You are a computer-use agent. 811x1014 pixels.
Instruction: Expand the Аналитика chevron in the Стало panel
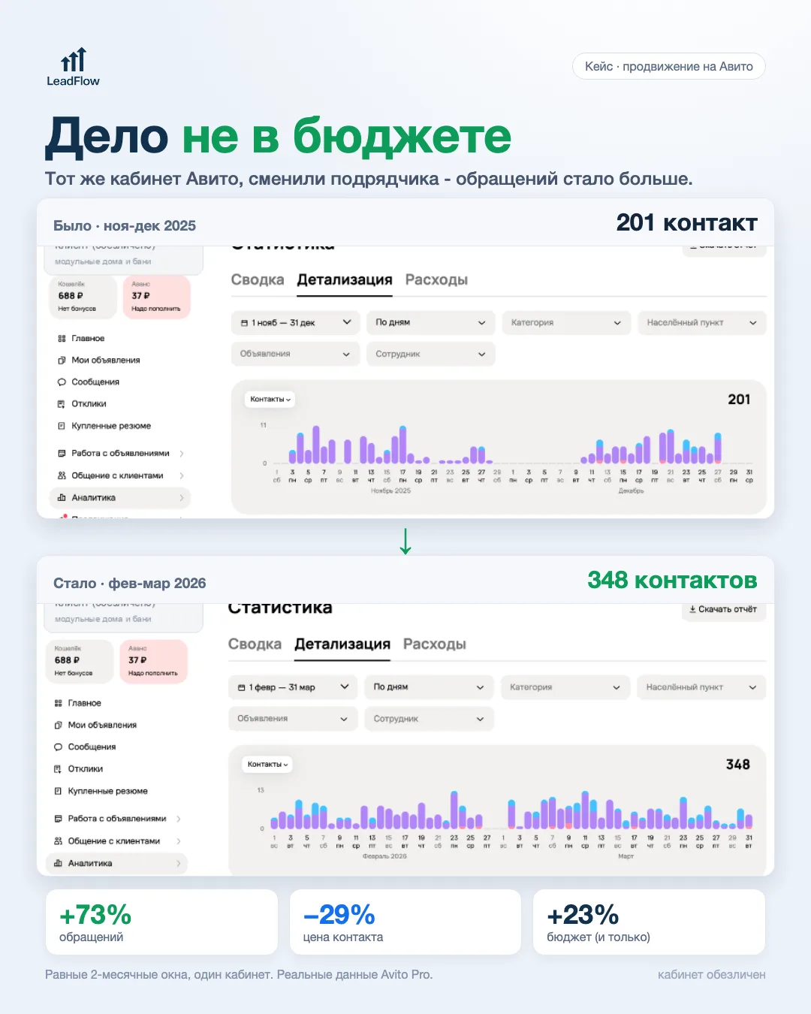pos(179,864)
